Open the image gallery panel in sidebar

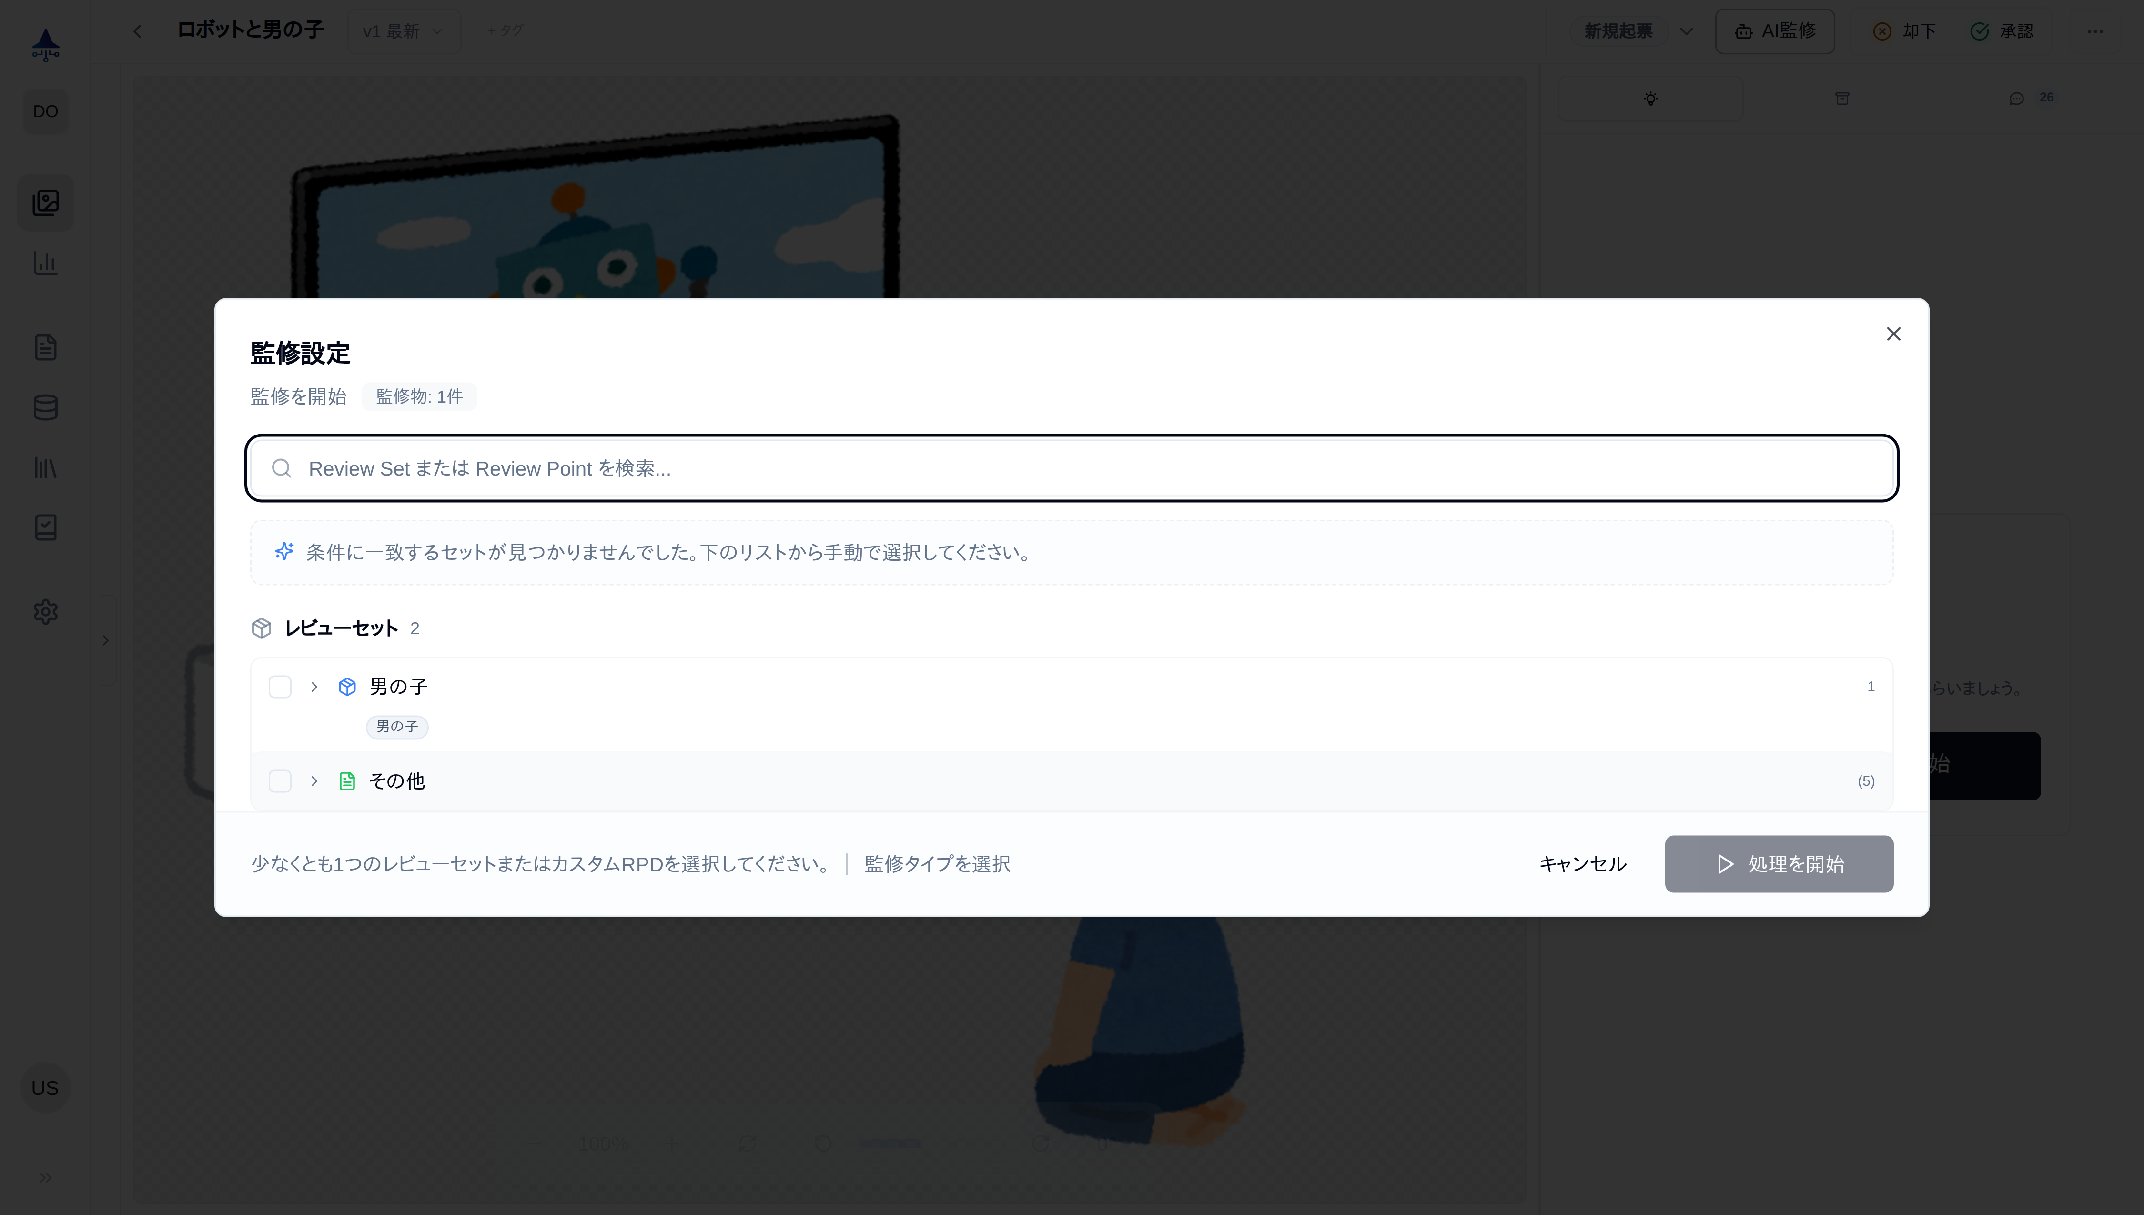click(x=45, y=202)
